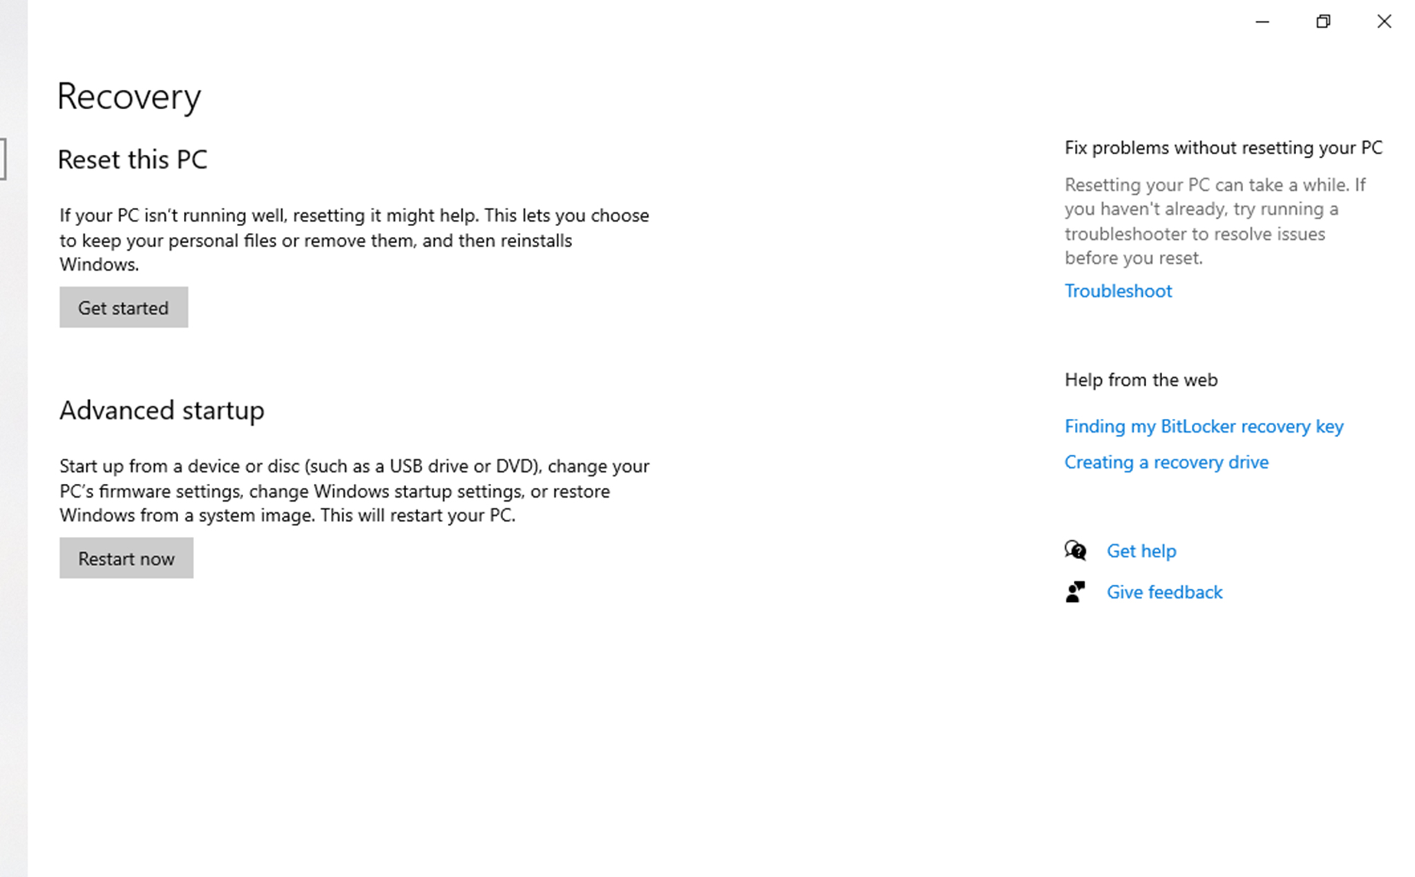
Task: Open Finding my BitLocker recovery key
Action: 1204,426
